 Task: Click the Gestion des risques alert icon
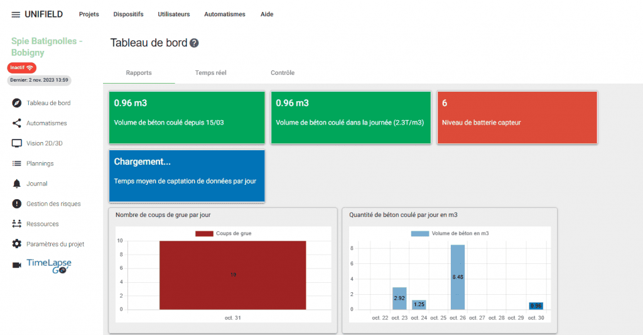pos(17,204)
